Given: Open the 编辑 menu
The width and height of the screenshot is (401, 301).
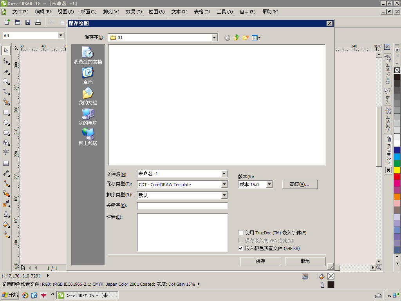Looking at the screenshot, I should coord(43,12).
